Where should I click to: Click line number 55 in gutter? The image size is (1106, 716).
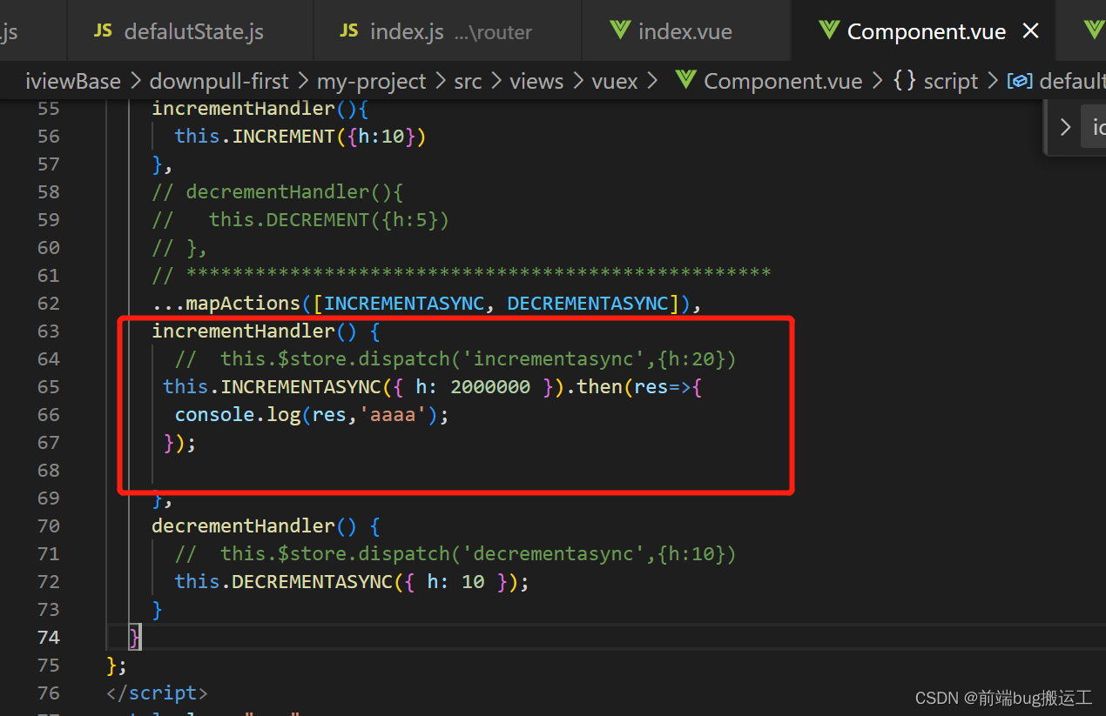49,109
